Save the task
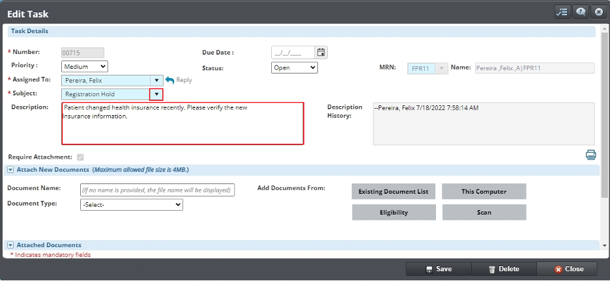610x281 pixels. pyautogui.click(x=438, y=269)
